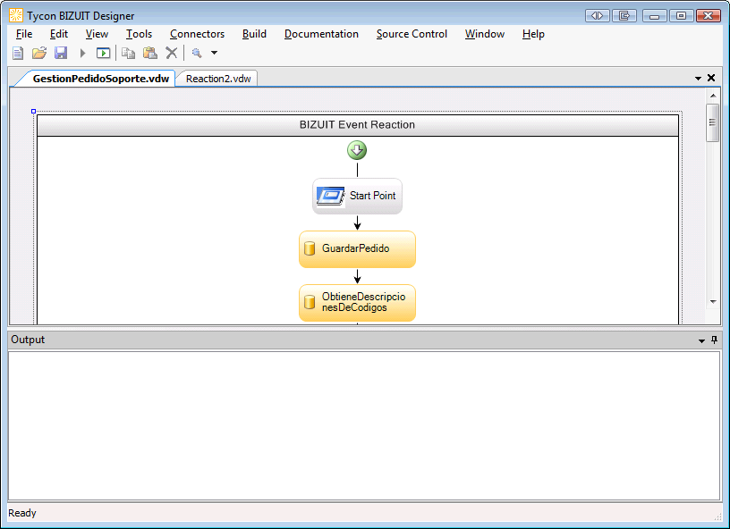Click the BIZUIT Event Reaction header
Viewport: 730px width, 529px height.
[357, 125]
